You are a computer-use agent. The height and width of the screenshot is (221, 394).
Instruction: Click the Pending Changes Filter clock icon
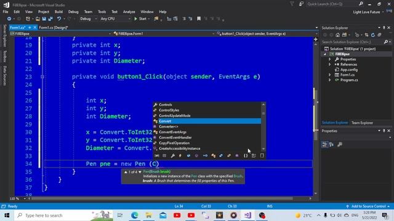357,35
